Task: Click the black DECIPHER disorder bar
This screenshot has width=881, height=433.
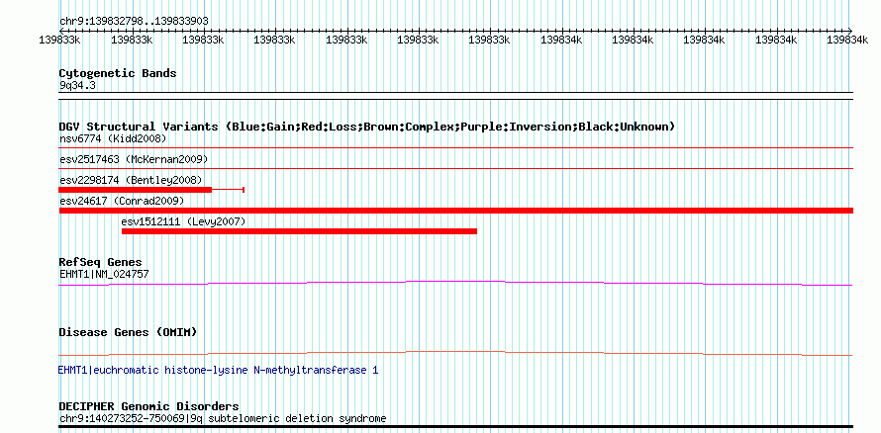Action: pyautogui.click(x=456, y=427)
